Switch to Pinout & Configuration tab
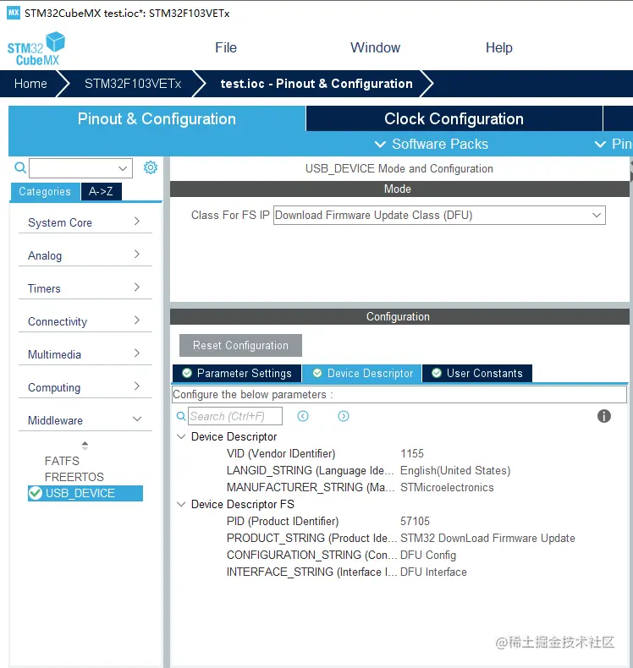The image size is (633, 668). (157, 119)
